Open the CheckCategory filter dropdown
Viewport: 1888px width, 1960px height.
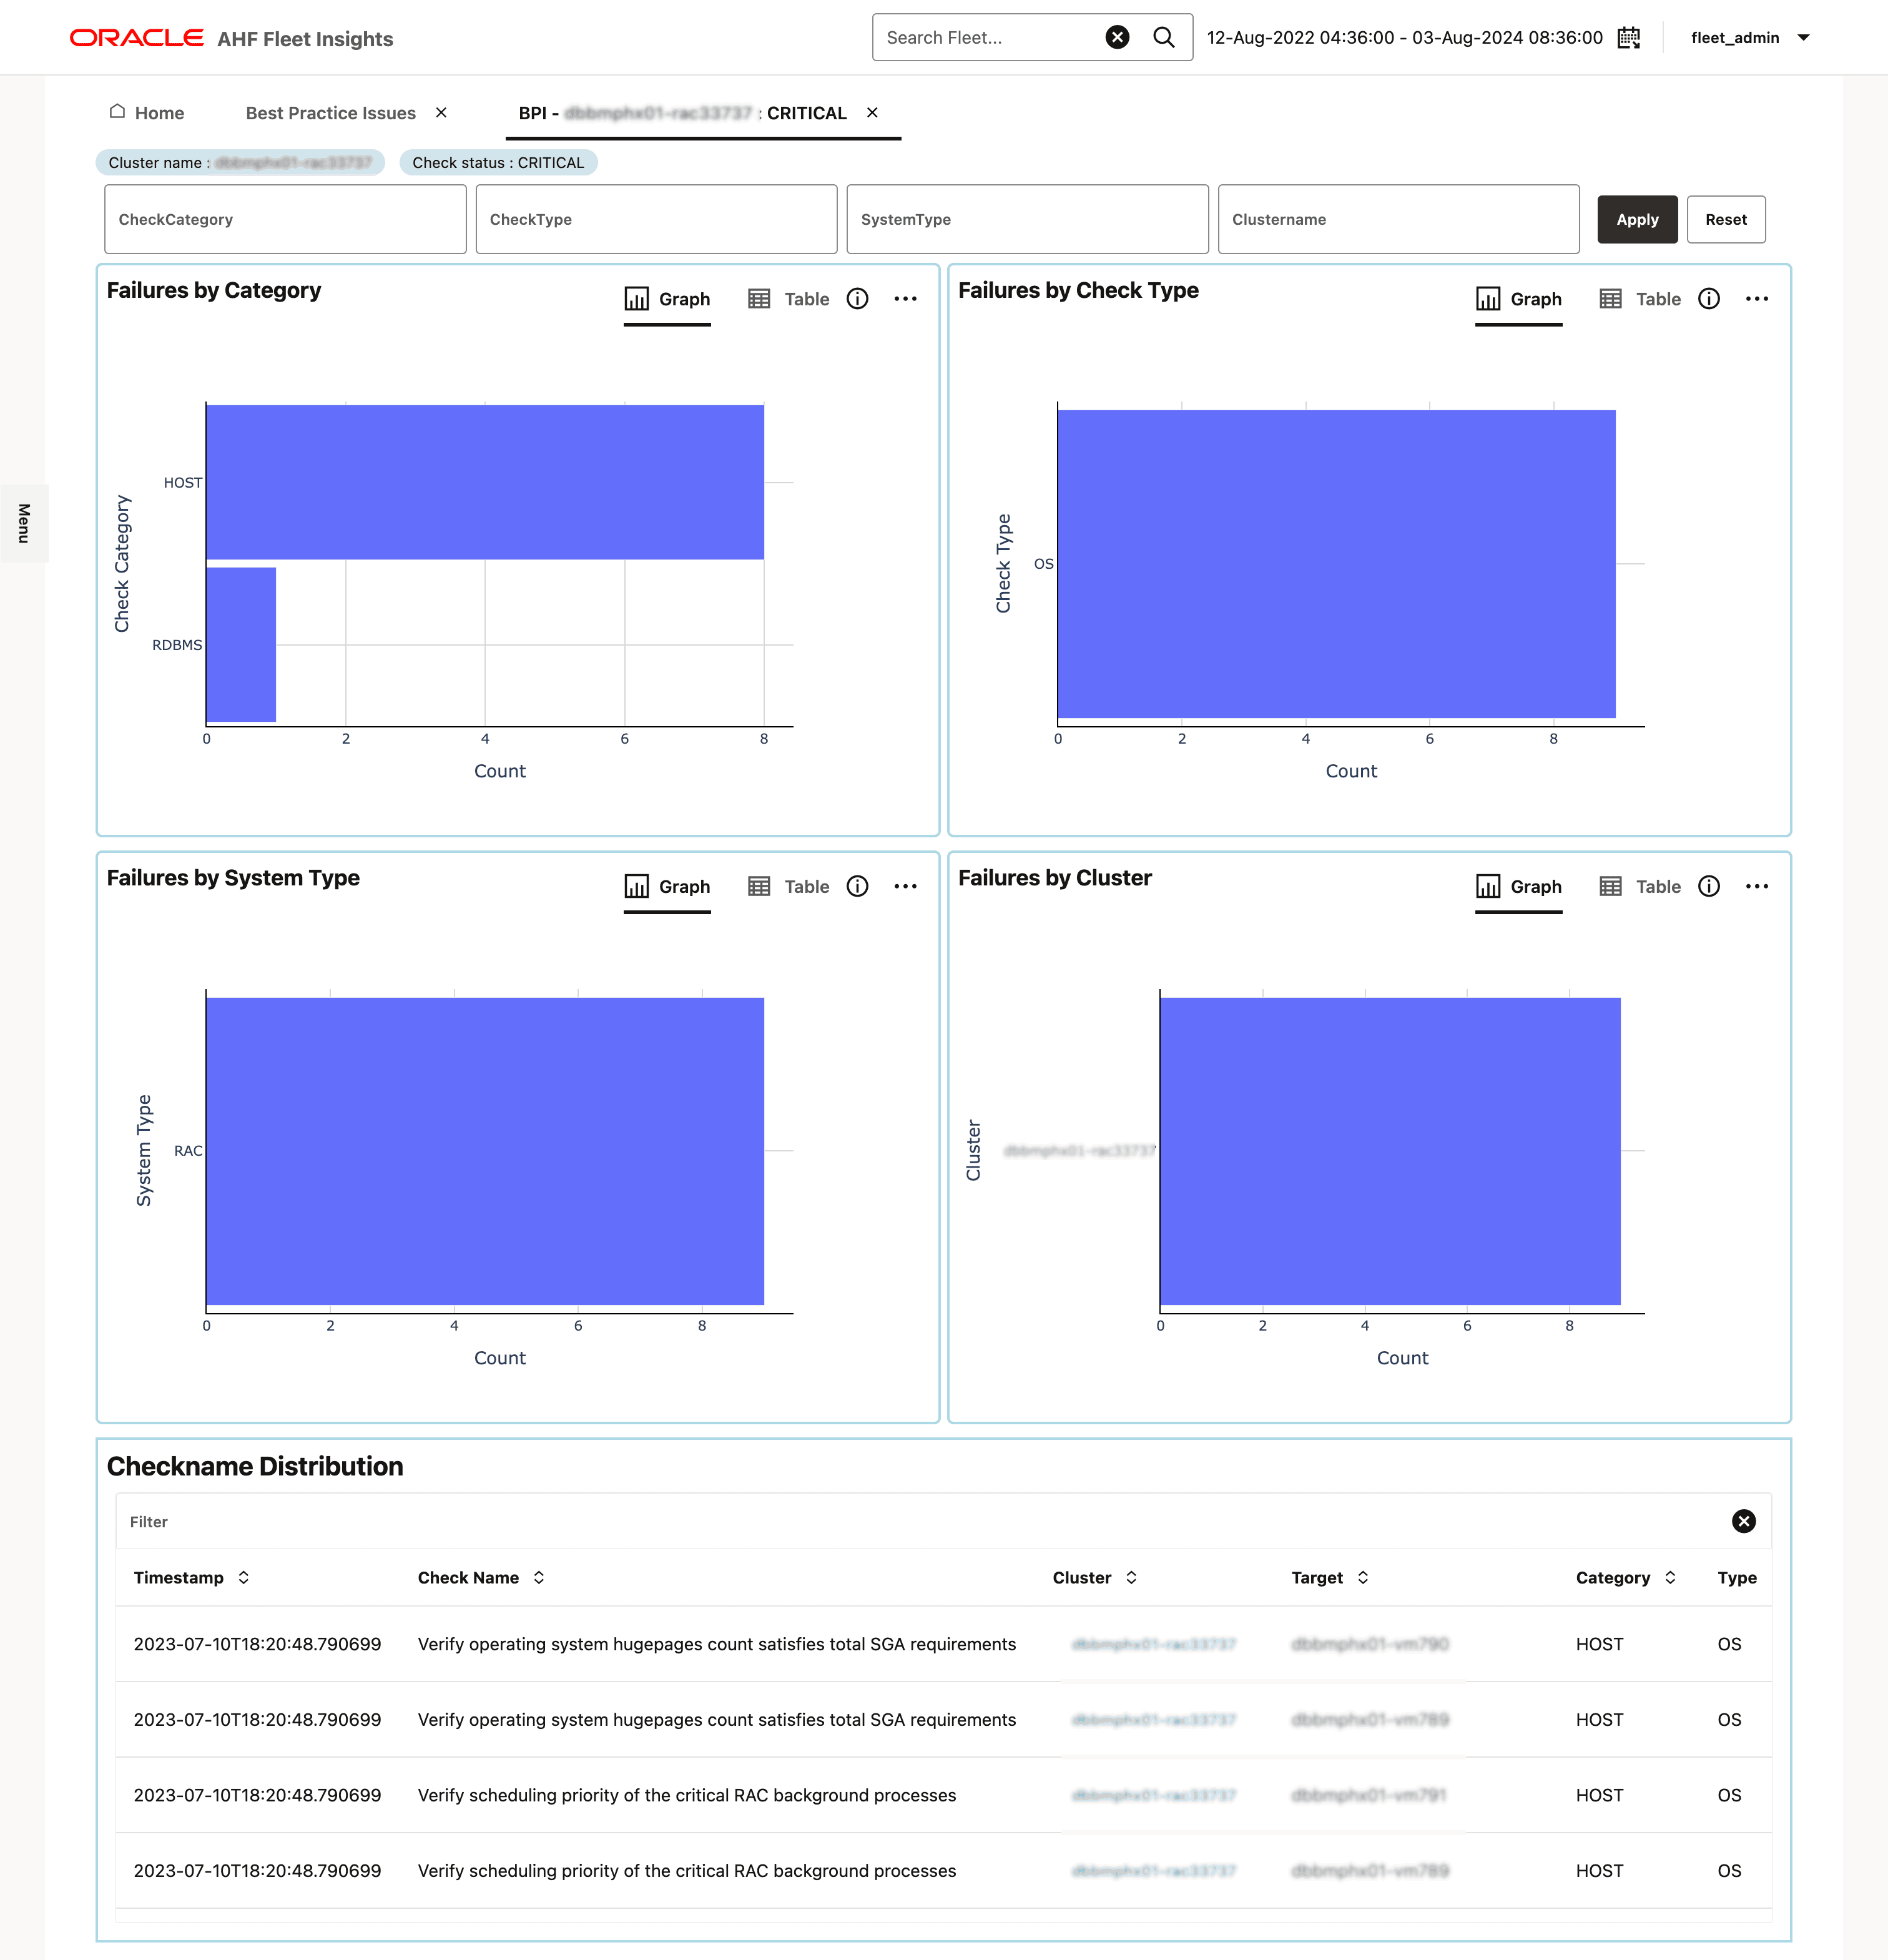pyautogui.click(x=285, y=219)
